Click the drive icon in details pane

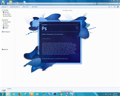(4, 90)
